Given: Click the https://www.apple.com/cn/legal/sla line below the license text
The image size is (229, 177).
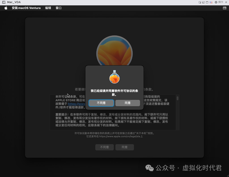Looking at the screenshot, I should 114,137.
